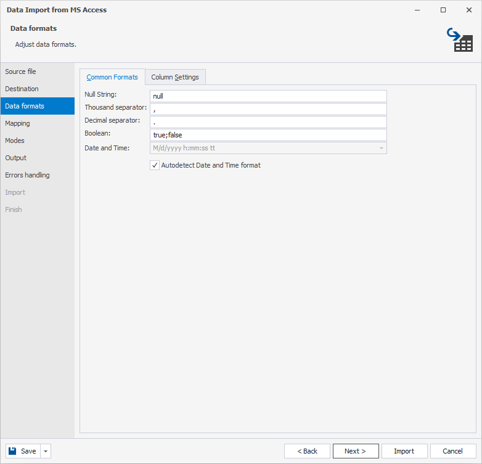The image size is (482, 464).
Task: Focus the Boolean text field
Action: 268,135
